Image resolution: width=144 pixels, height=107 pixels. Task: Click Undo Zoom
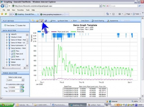coord(84,21)
